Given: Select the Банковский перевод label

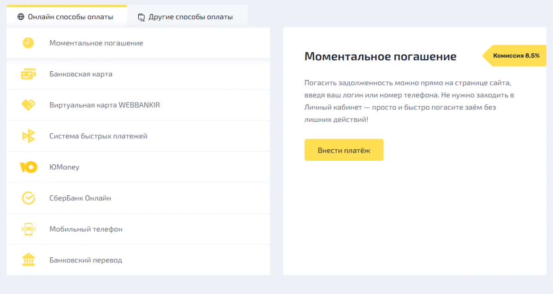Looking at the screenshot, I should pos(86,260).
